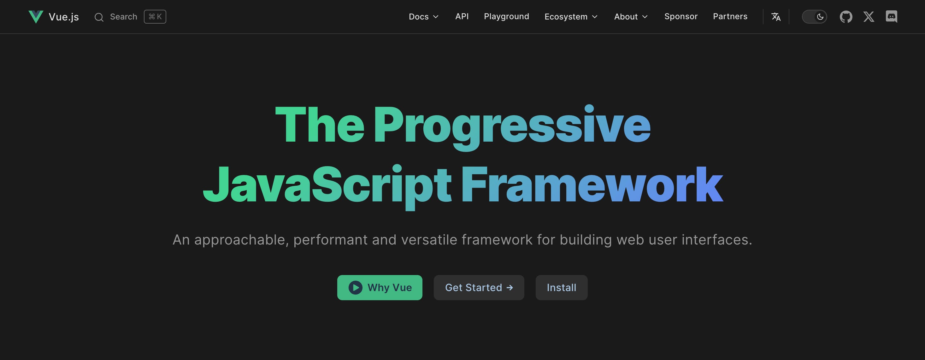Click the Why Vue play icon
925x360 pixels.
coord(355,288)
